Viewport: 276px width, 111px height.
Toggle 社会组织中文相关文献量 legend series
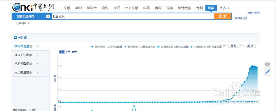pyautogui.click(x=106, y=47)
